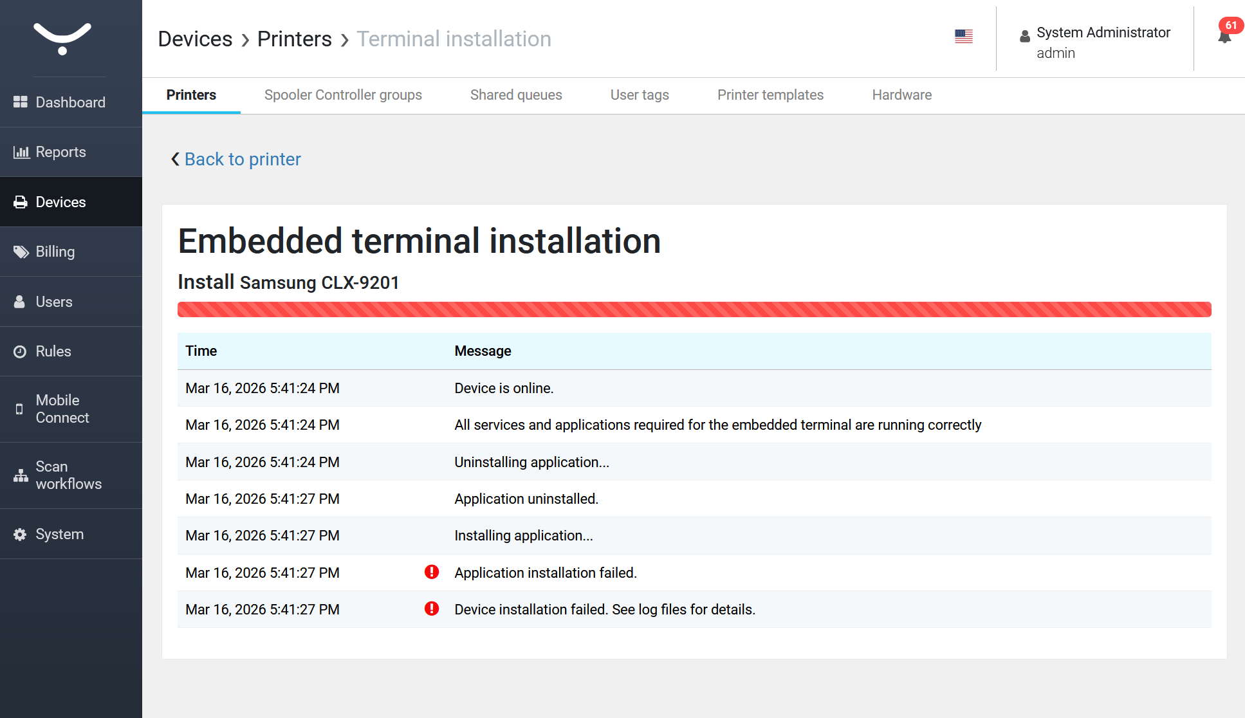
Task: Open the System Administrator user menu
Action: click(1094, 42)
